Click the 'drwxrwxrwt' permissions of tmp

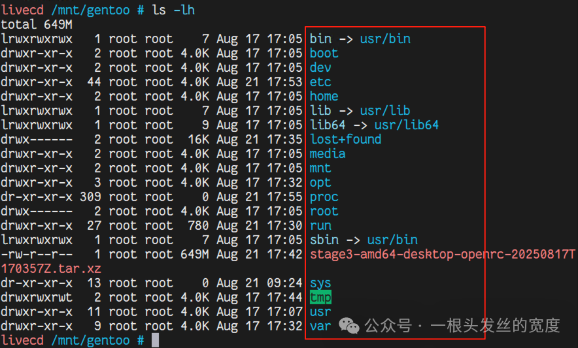(x=37, y=298)
